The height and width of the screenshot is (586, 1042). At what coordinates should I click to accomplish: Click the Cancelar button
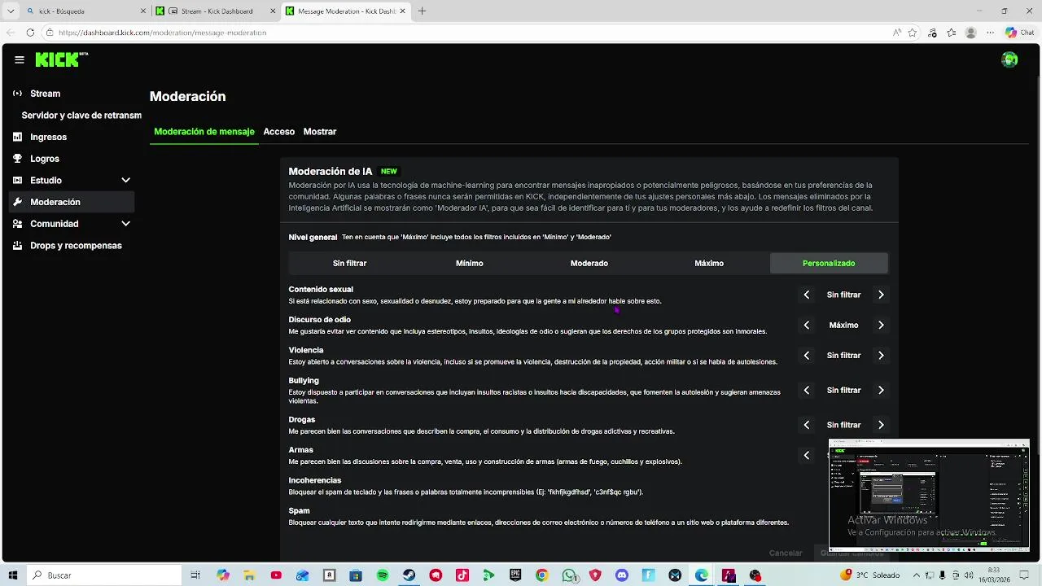[x=786, y=553]
